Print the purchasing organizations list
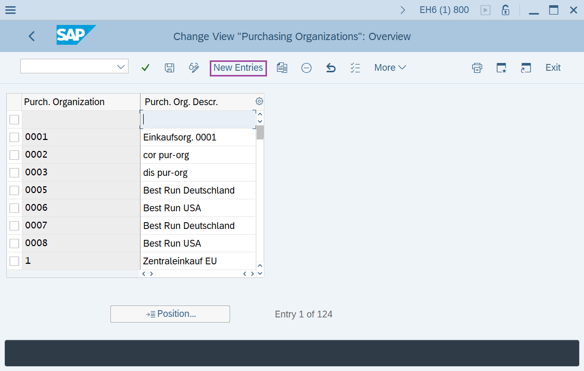 coord(477,68)
